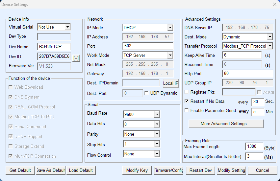Click the Max Interval field
The image size is (280, 181).
point(254,156)
